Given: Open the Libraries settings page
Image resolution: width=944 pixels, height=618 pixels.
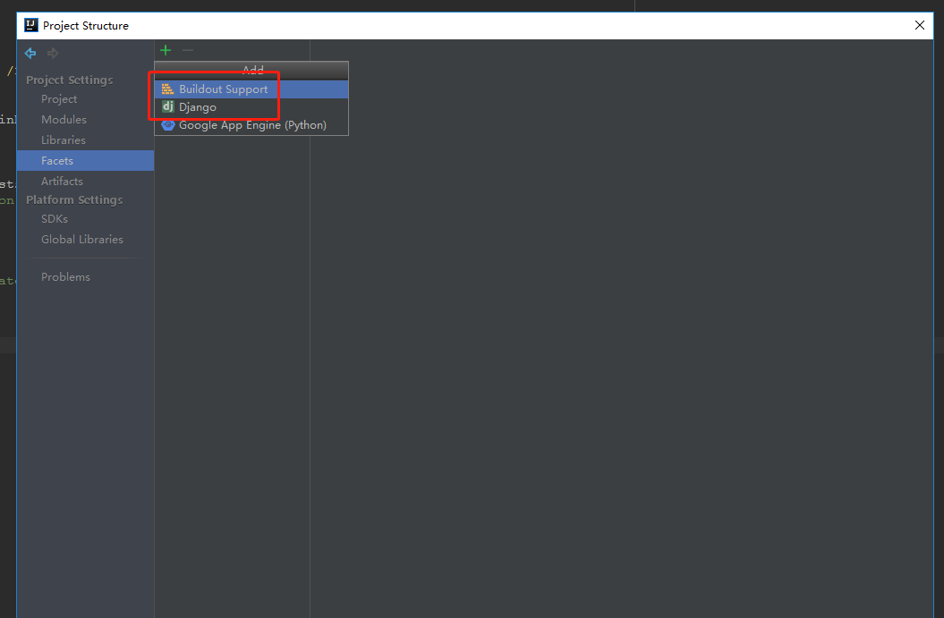Looking at the screenshot, I should [x=64, y=140].
